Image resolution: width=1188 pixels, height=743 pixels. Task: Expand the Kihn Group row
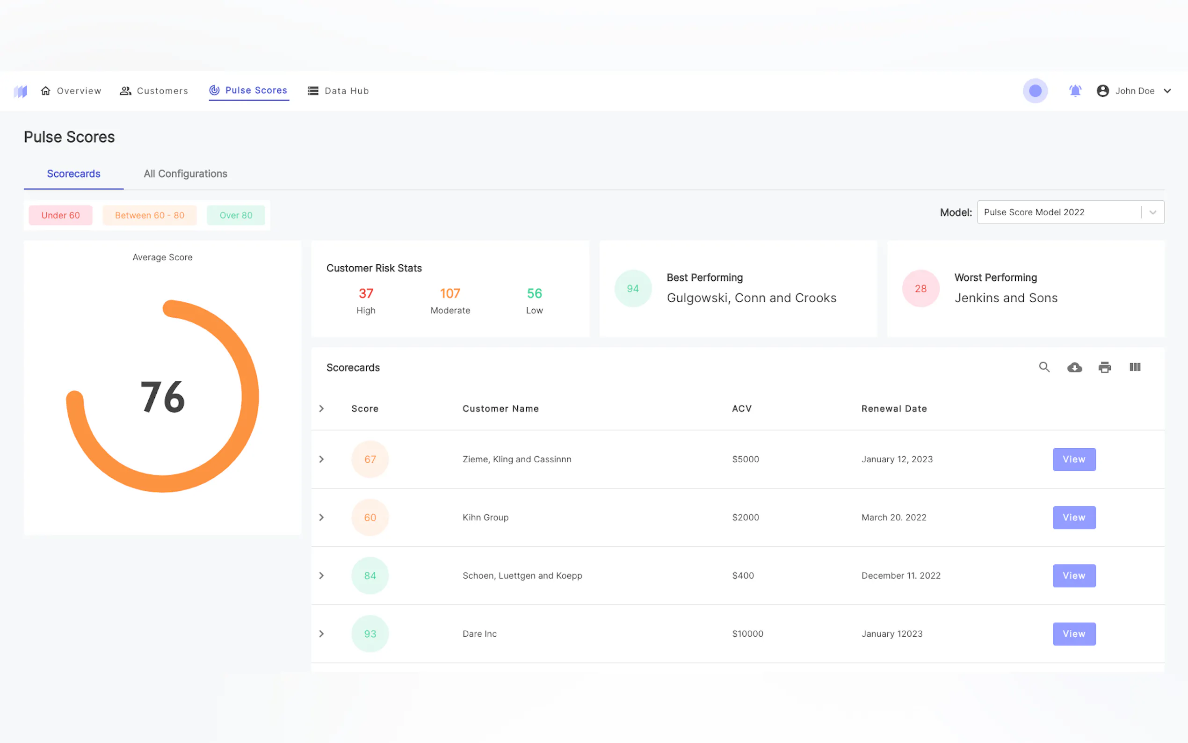[322, 517]
